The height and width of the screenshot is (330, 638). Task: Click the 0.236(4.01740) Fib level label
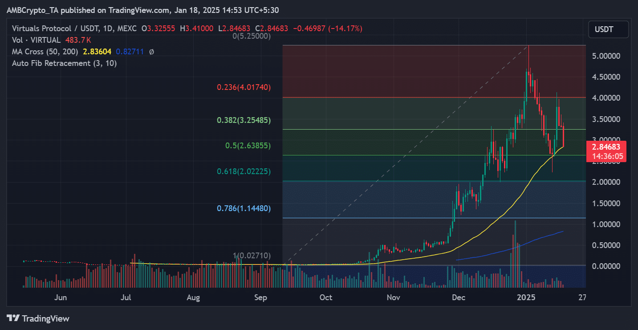coord(243,87)
